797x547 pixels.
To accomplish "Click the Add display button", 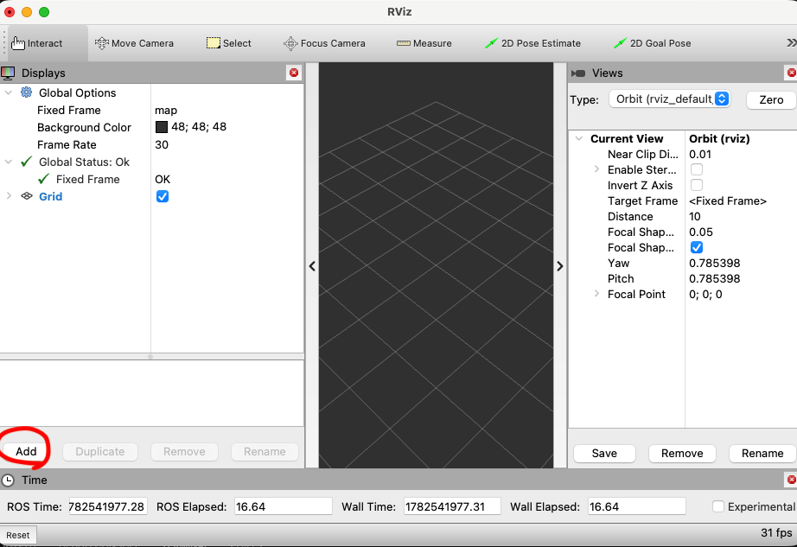I will 26,452.
